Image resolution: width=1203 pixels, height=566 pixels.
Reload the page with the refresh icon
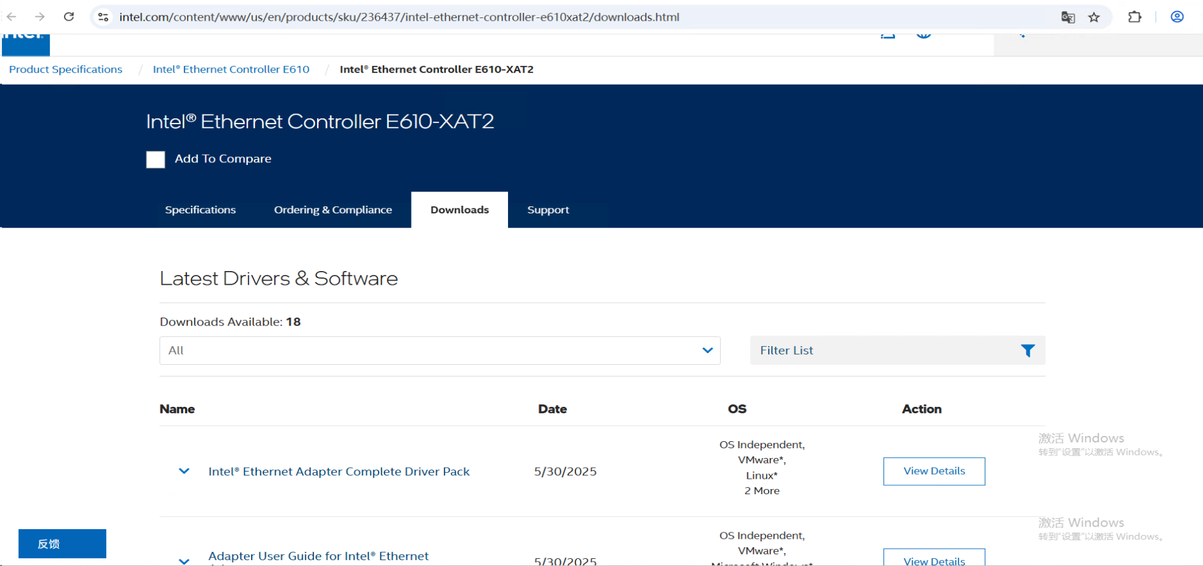click(69, 17)
